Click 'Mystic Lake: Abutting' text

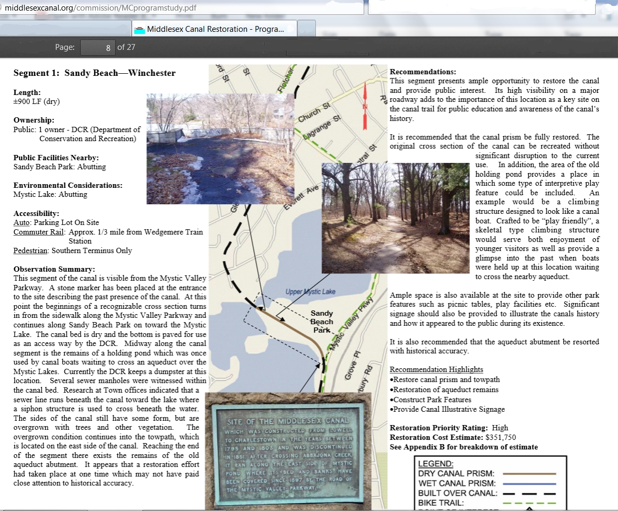(50, 194)
